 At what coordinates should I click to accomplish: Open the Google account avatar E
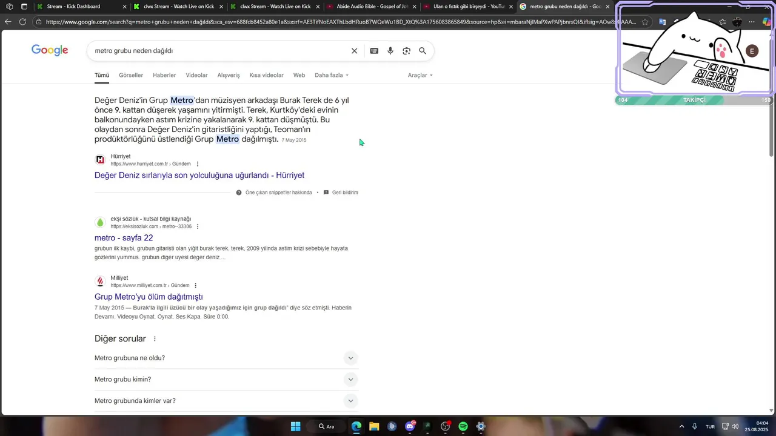[x=752, y=51]
